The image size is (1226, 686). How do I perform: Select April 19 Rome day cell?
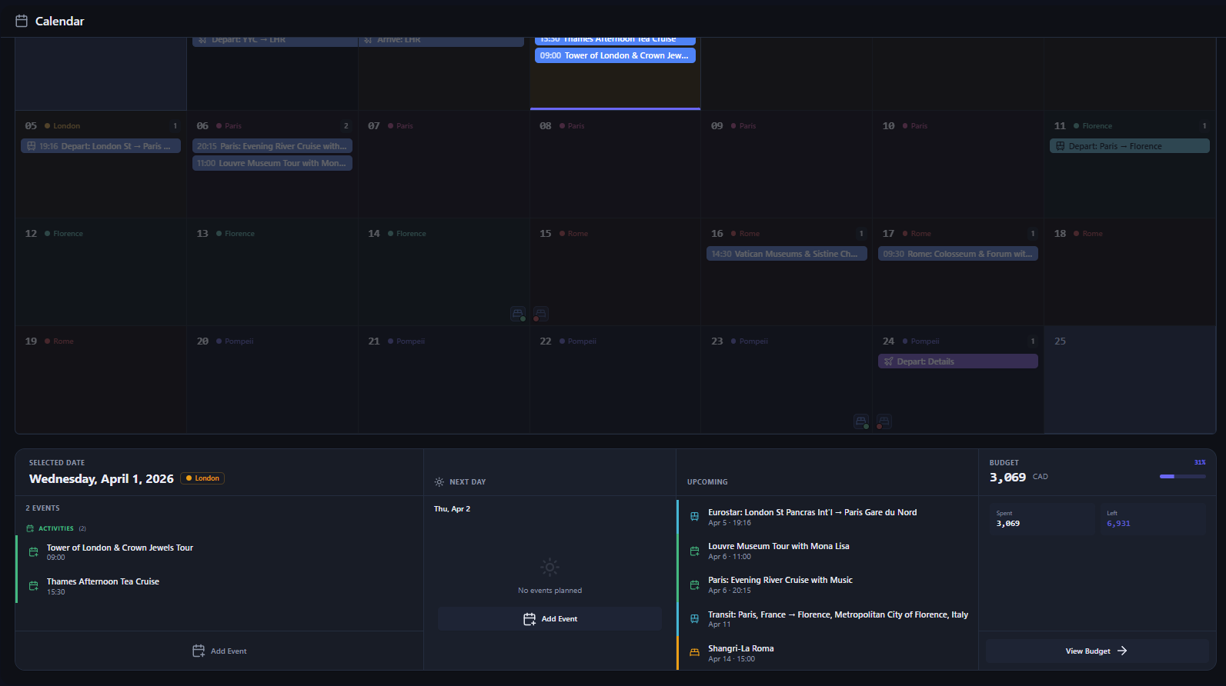[101, 379]
